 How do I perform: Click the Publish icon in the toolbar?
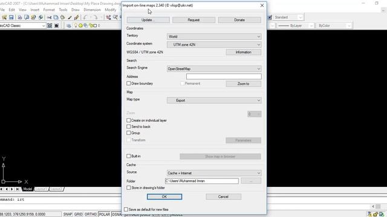tap(33, 17)
